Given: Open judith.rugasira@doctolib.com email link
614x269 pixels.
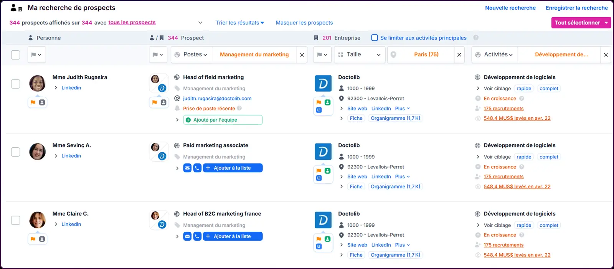Looking at the screenshot, I should (217, 98).
